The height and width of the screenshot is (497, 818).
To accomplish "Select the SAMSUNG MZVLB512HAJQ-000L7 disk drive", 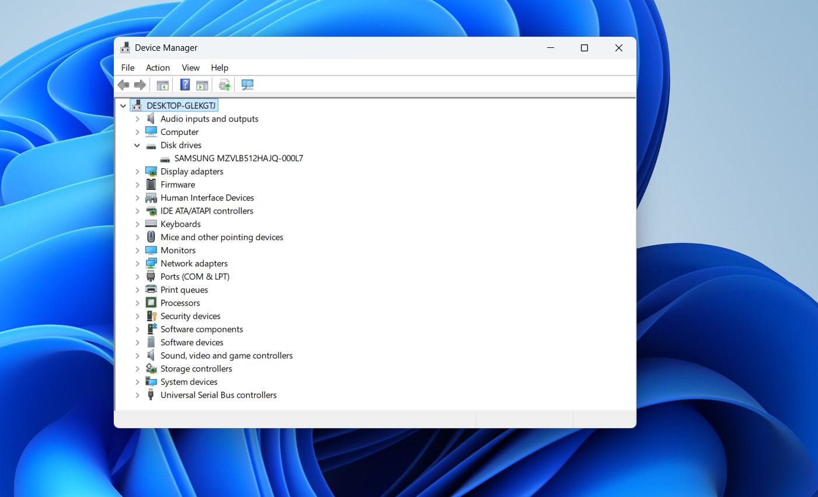I will pos(238,158).
